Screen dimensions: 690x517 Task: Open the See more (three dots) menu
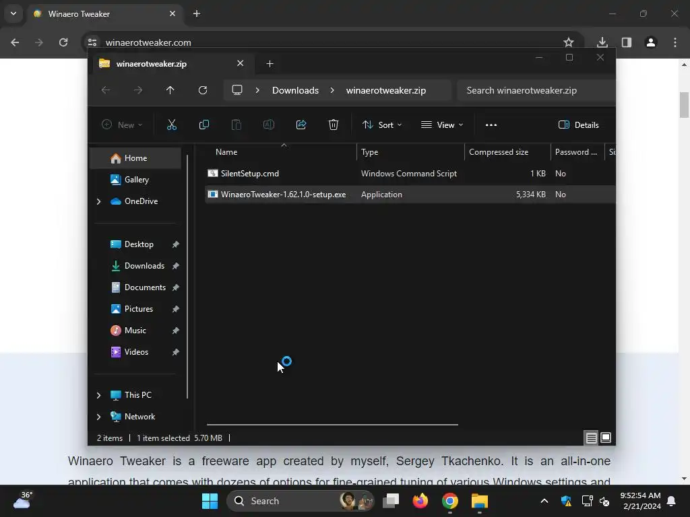pos(491,125)
